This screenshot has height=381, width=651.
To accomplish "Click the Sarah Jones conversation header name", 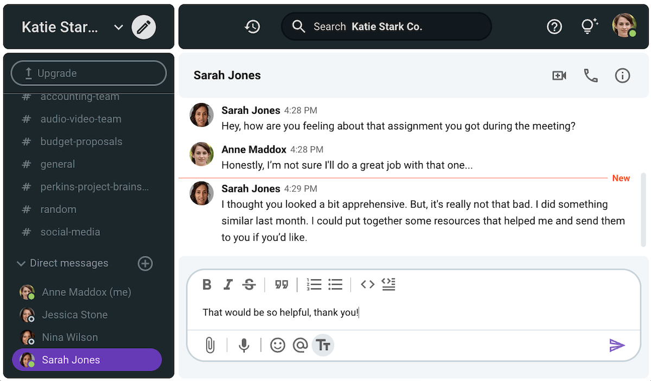I will point(227,76).
